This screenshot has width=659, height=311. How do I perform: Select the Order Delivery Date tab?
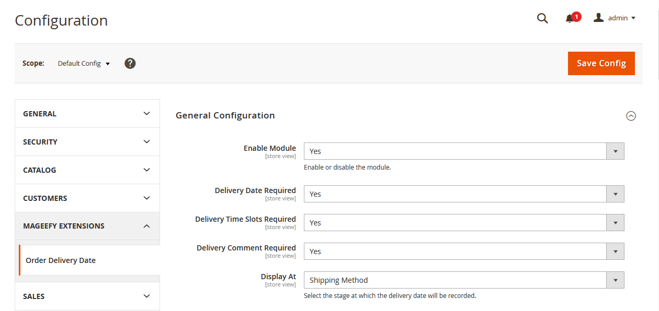[61, 260]
